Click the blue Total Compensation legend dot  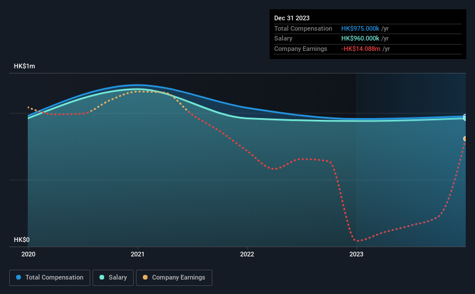pos(19,277)
